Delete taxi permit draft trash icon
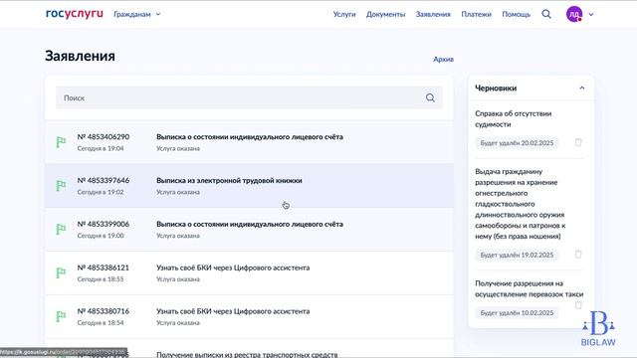Screen dimensions: 637x358 [x=578, y=305]
